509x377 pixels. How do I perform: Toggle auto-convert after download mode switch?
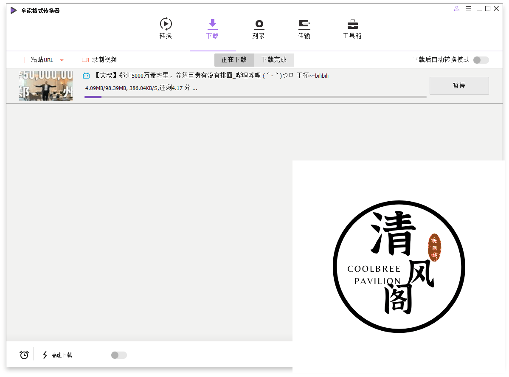click(481, 60)
